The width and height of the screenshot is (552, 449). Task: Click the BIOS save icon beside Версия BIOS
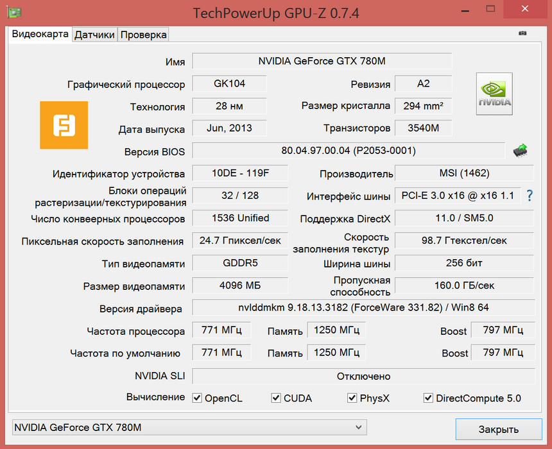pyautogui.click(x=520, y=150)
